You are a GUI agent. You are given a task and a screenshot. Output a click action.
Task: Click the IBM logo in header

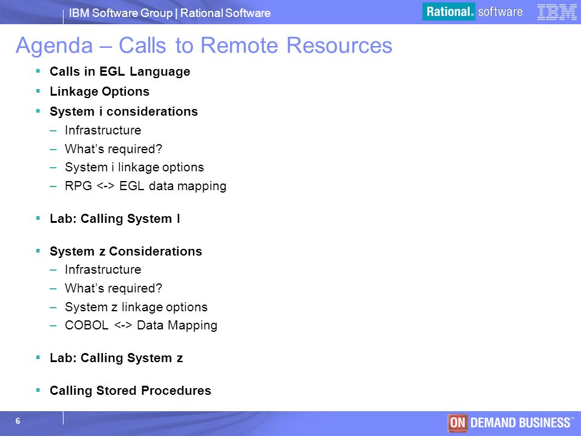(x=557, y=12)
